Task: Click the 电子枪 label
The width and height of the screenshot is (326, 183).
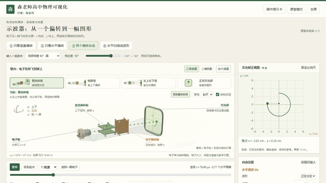Action: click(16, 139)
